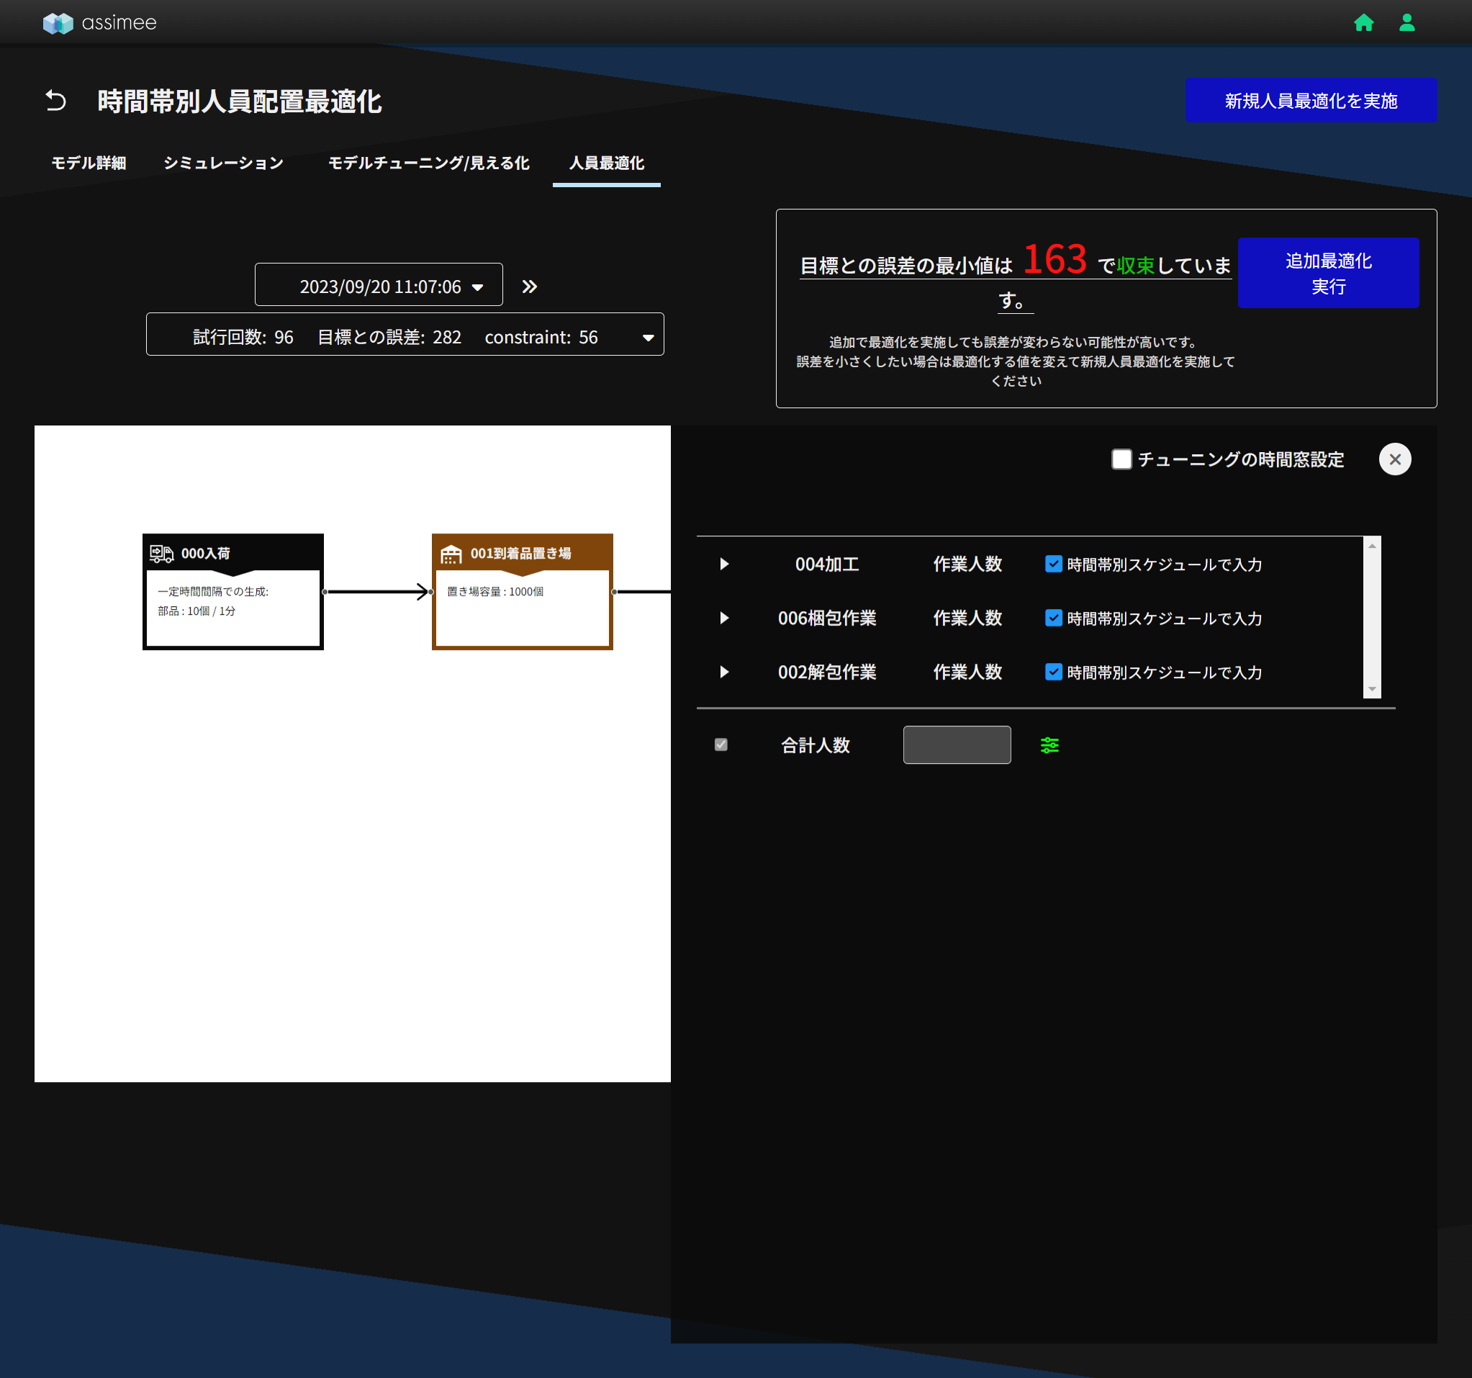Image resolution: width=1472 pixels, height=1378 pixels.
Task: Open the モデルチューニング/見える化 tab
Action: click(428, 163)
